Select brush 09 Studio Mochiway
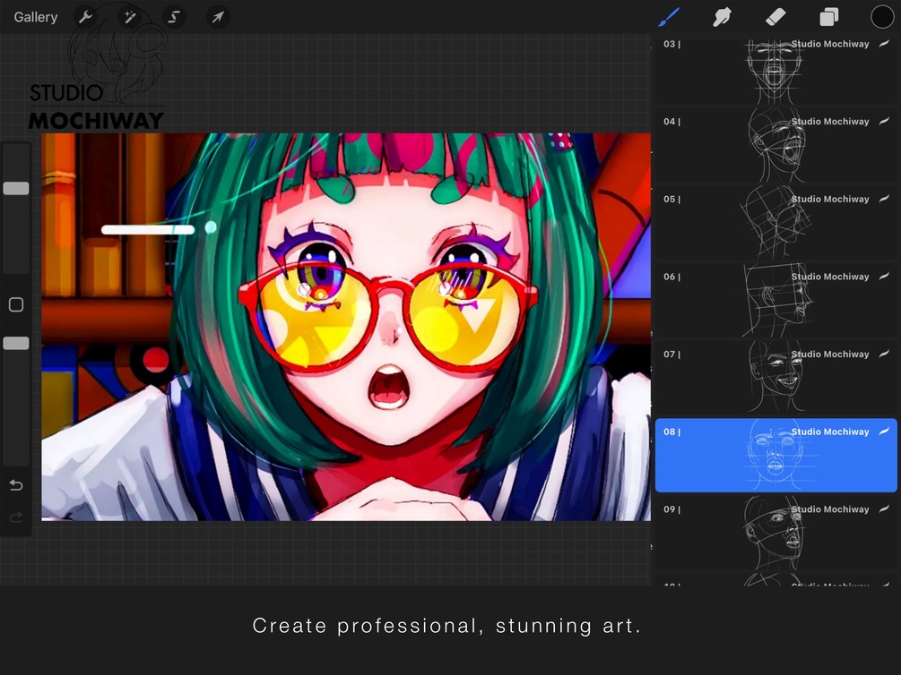Image resolution: width=901 pixels, height=675 pixels. click(775, 533)
